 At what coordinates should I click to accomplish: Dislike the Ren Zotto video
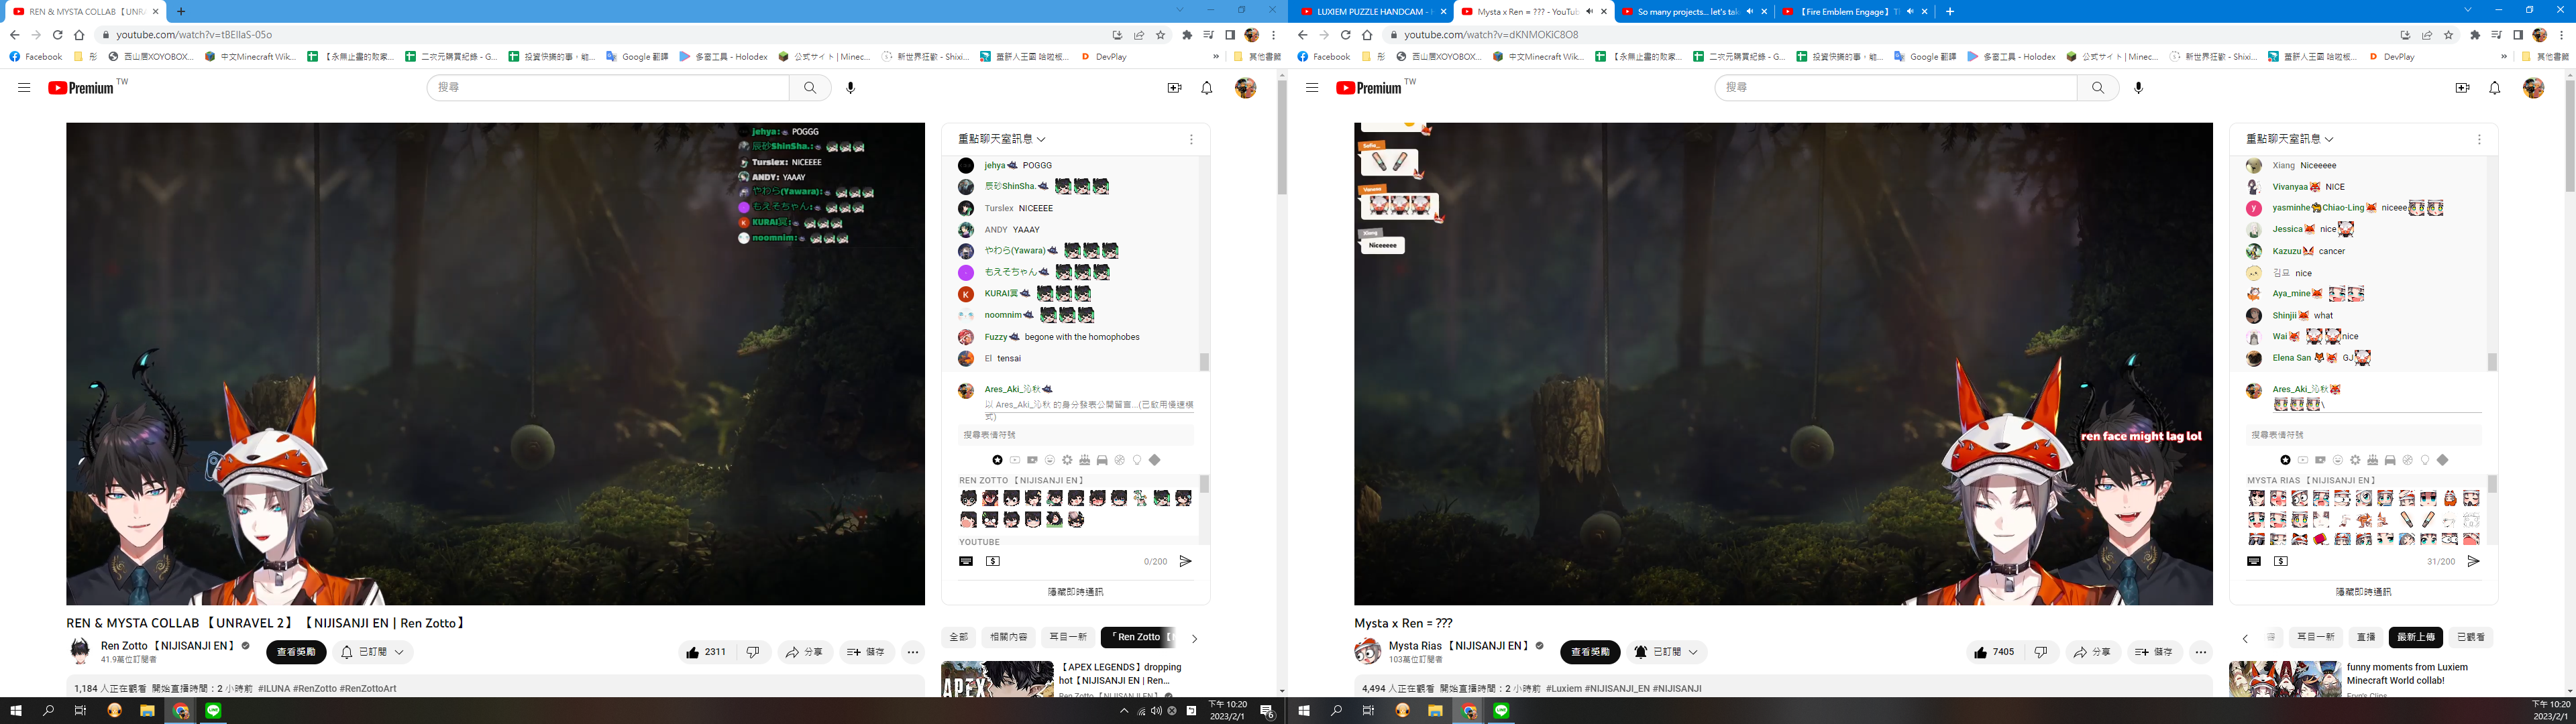pyautogui.click(x=753, y=652)
